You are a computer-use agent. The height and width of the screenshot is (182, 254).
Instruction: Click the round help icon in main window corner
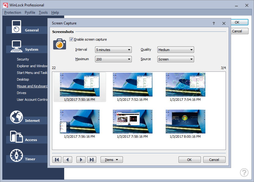coord(244,173)
